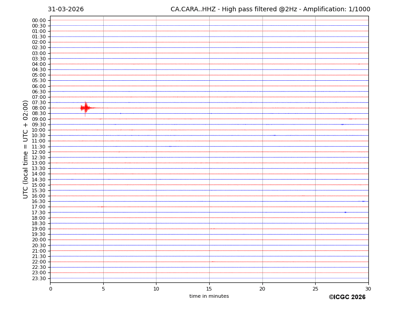418x314 pixels.
Task: Click the 5 tick label on the x-axis
Action: (x=103, y=289)
